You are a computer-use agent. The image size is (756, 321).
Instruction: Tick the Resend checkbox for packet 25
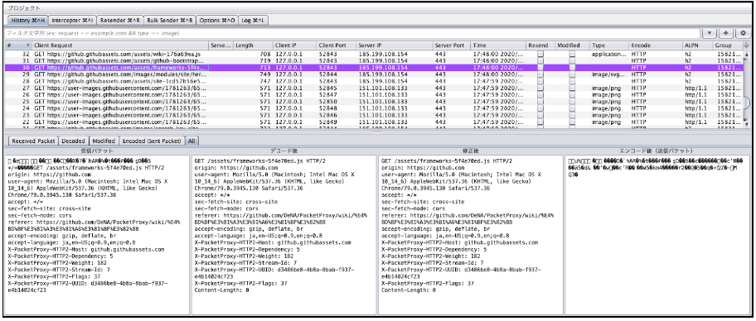click(540, 102)
